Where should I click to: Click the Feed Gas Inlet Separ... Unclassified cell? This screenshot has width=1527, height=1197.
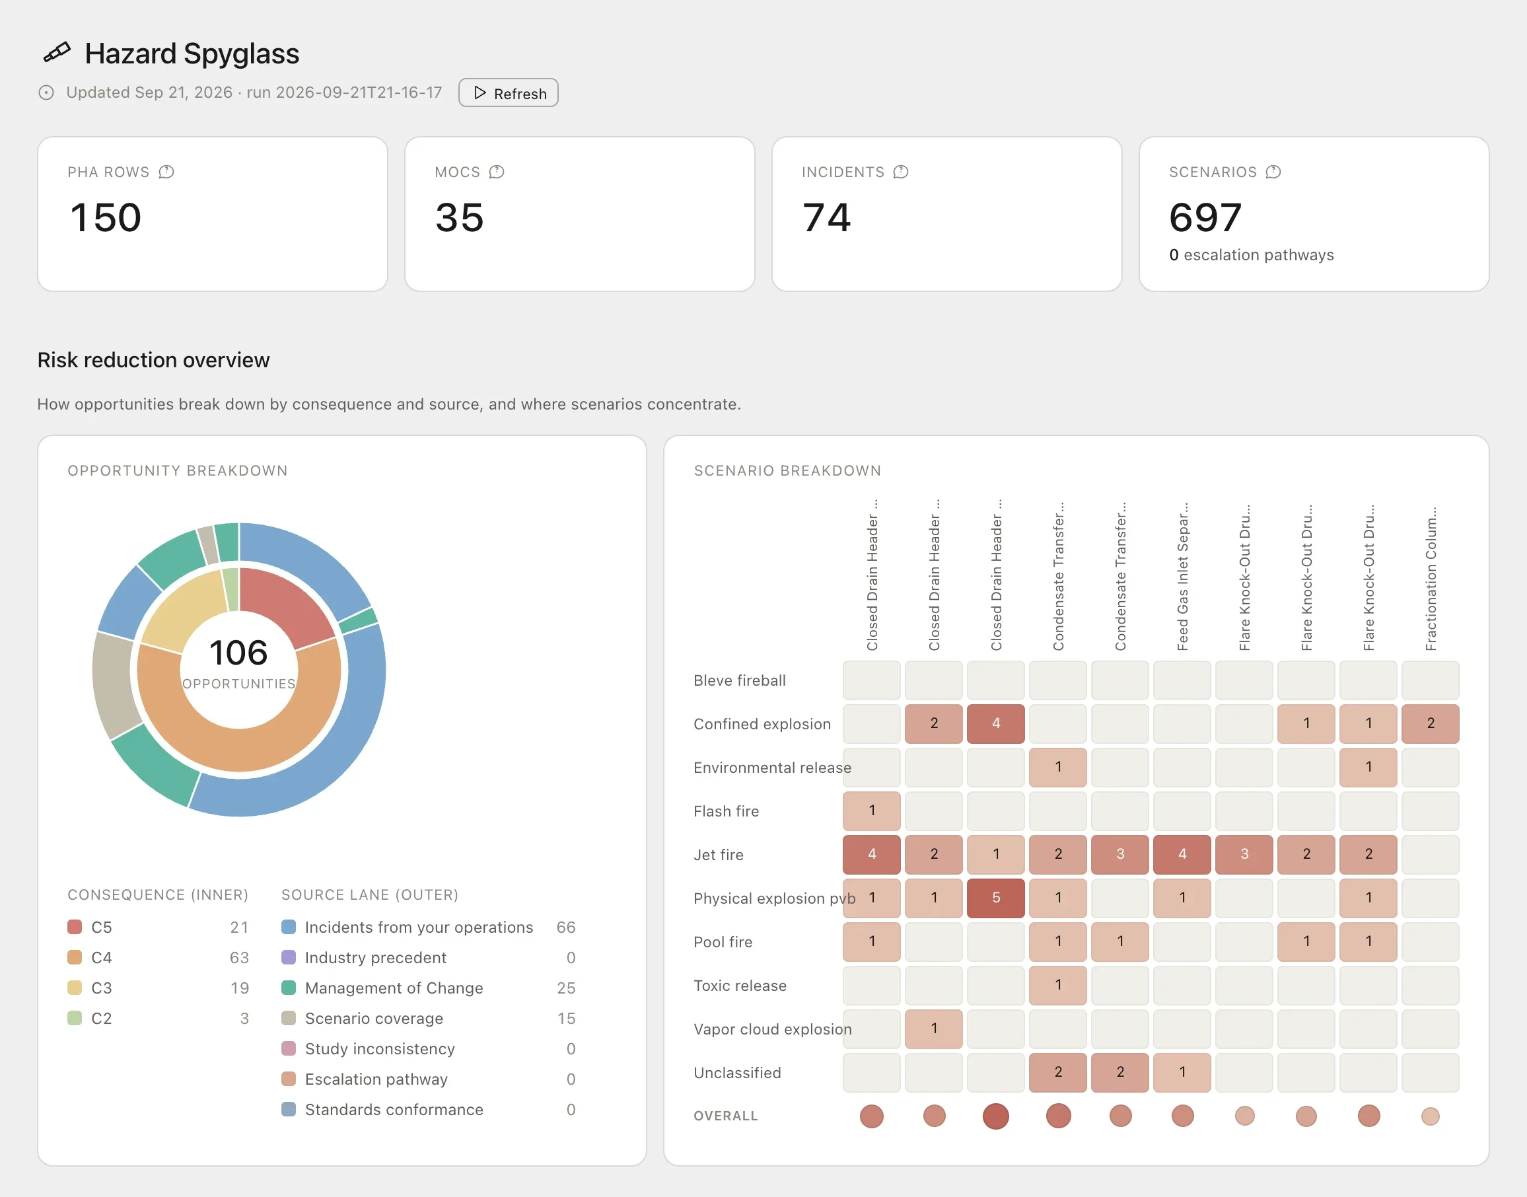[x=1182, y=1072]
